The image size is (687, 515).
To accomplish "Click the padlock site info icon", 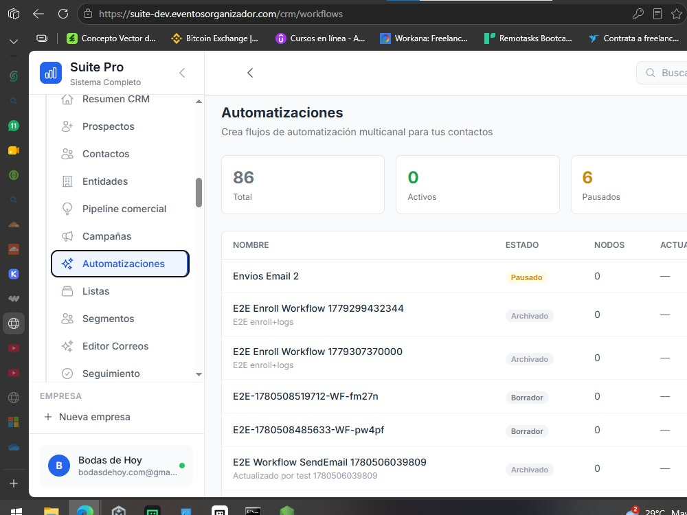I will [88, 14].
